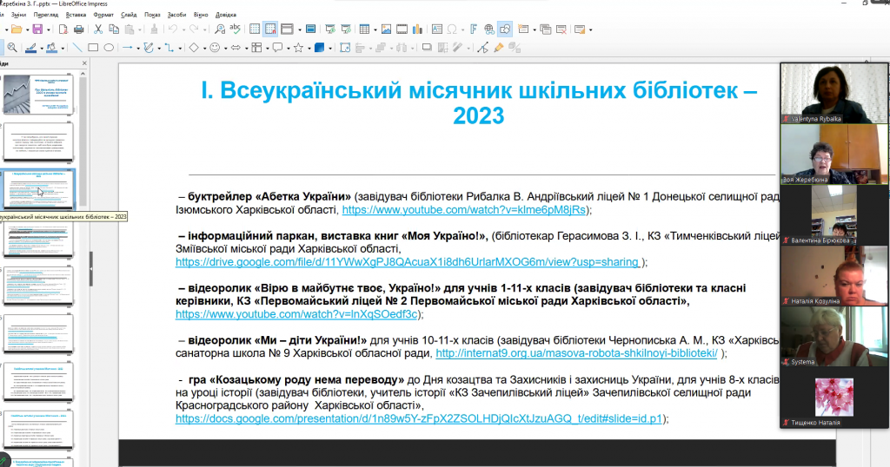The height and width of the screenshot is (467, 890).
Task: Open Find and Replace
Action: (220, 30)
